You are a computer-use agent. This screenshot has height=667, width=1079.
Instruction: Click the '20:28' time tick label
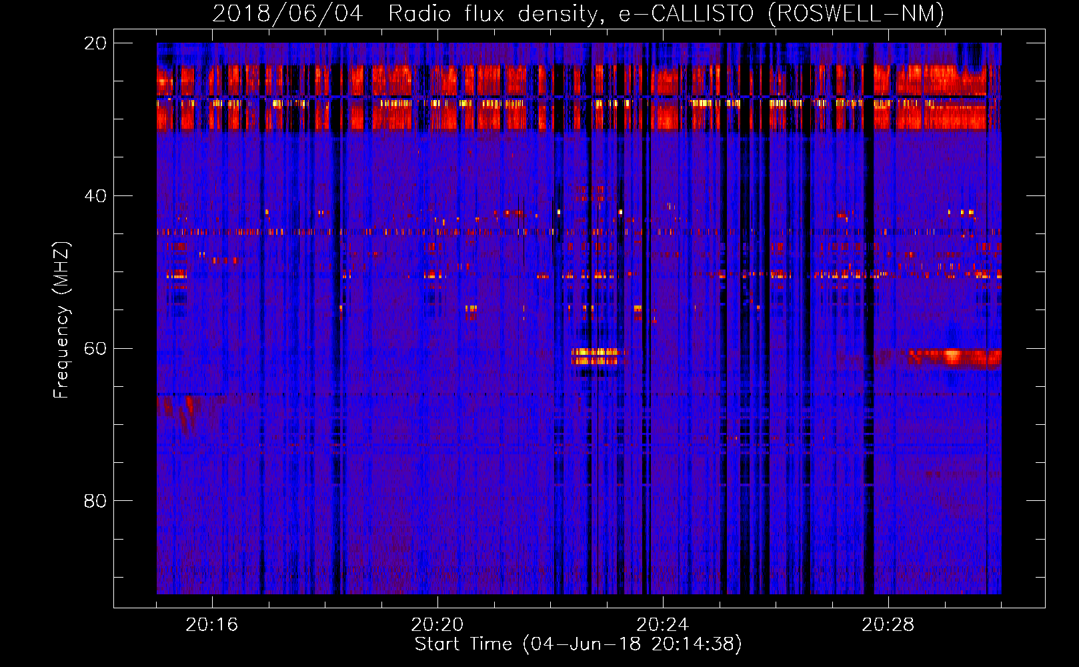[888, 625]
